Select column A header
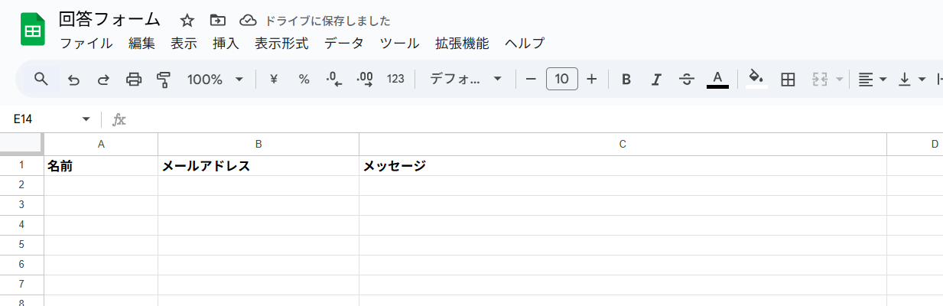943x306 pixels. click(101, 144)
